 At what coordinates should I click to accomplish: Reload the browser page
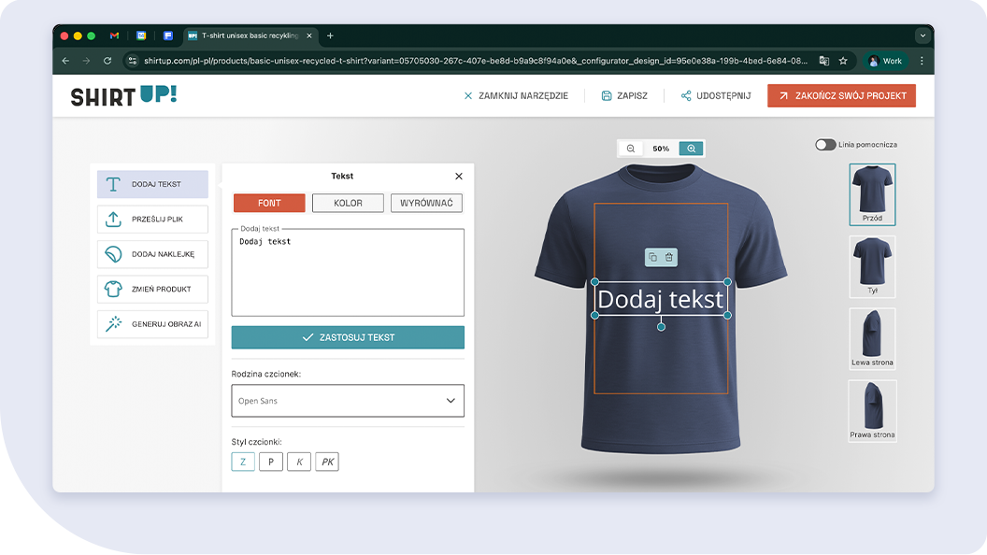(107, 61)
